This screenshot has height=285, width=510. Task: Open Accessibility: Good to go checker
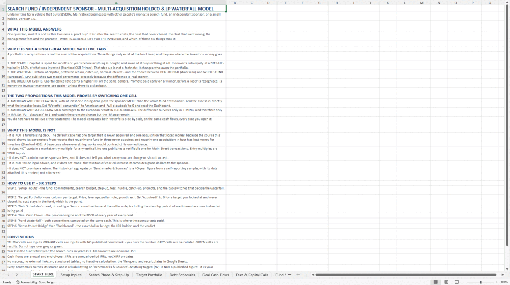pos(35,282)
